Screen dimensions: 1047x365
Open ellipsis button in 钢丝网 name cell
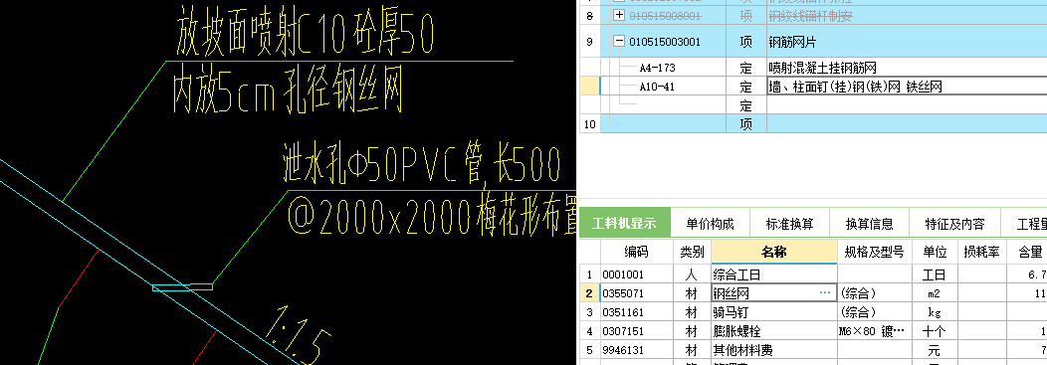tap(826, 293)
